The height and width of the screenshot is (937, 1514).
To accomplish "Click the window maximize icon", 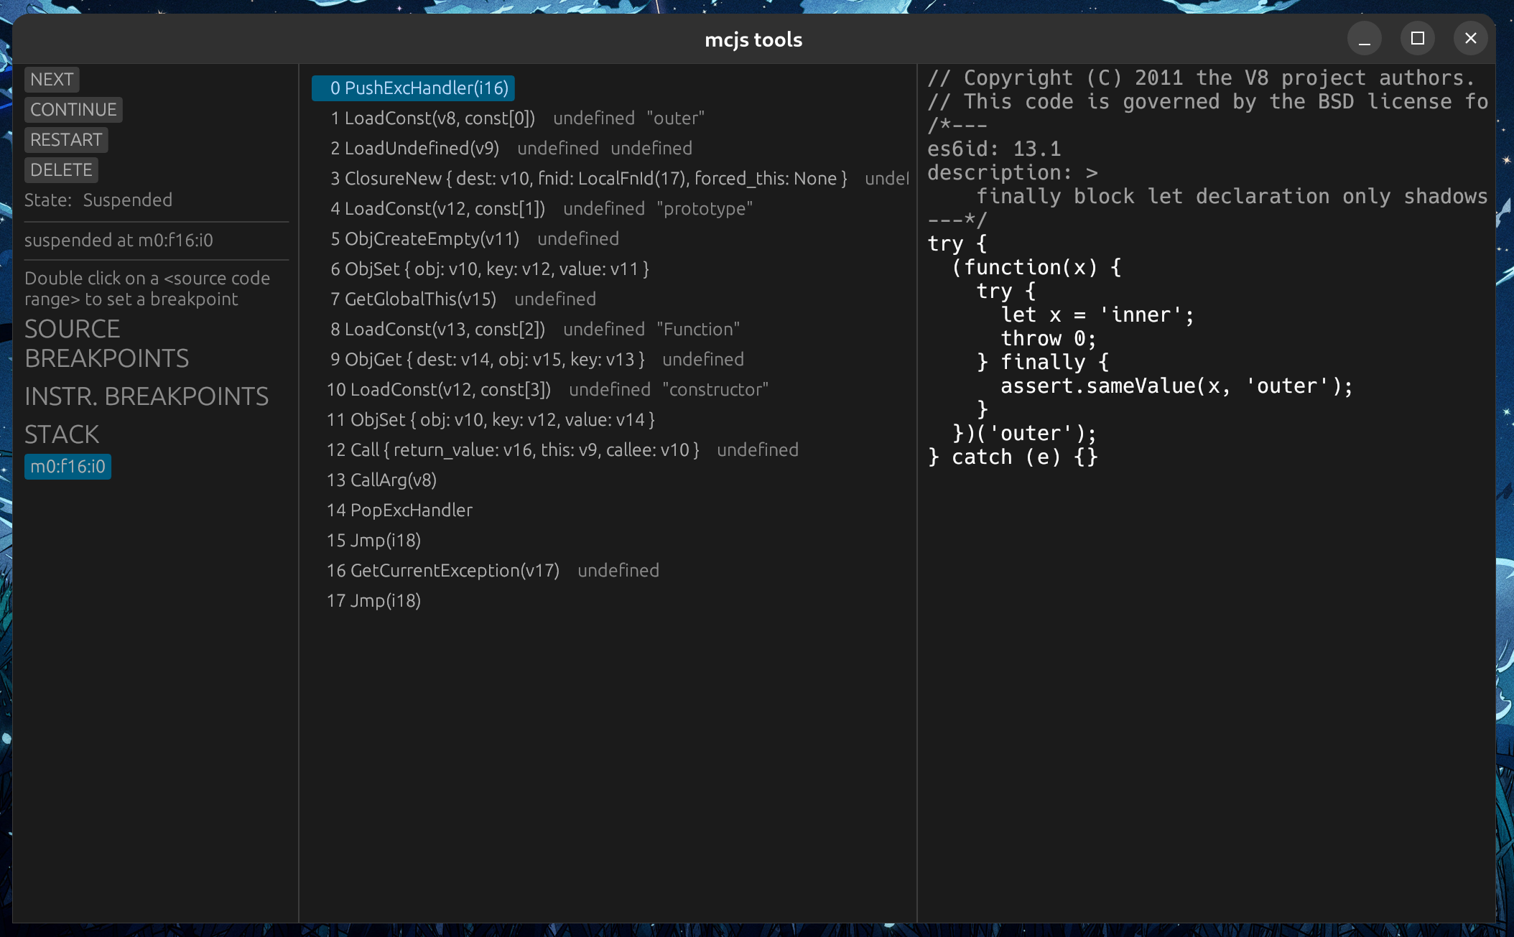I will click(x=1417, y=38).
